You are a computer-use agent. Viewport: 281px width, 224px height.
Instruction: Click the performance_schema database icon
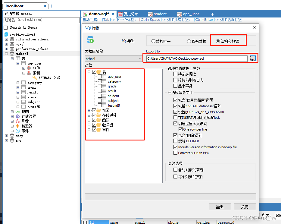pyautogui.click(x=12, y=49)
